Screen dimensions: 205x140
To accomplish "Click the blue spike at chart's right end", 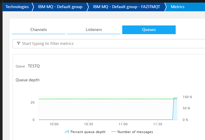I will [175, 108].
